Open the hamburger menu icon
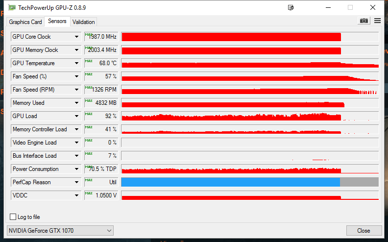The height and width of the screenshot is (242, 388). [377, 21]
